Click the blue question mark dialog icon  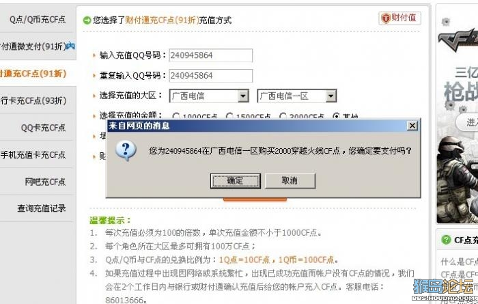(x=126, y=151)
